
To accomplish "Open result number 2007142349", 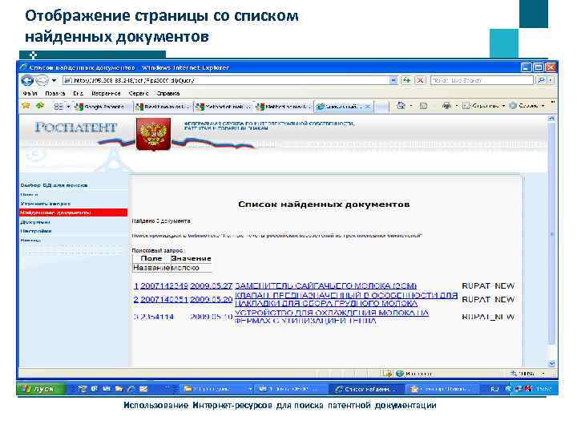I will (x=164, y=285).
